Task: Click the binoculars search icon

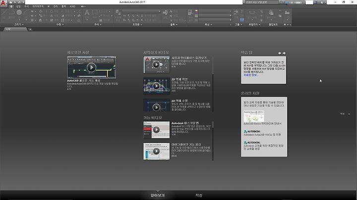Action: pos(281,2)
